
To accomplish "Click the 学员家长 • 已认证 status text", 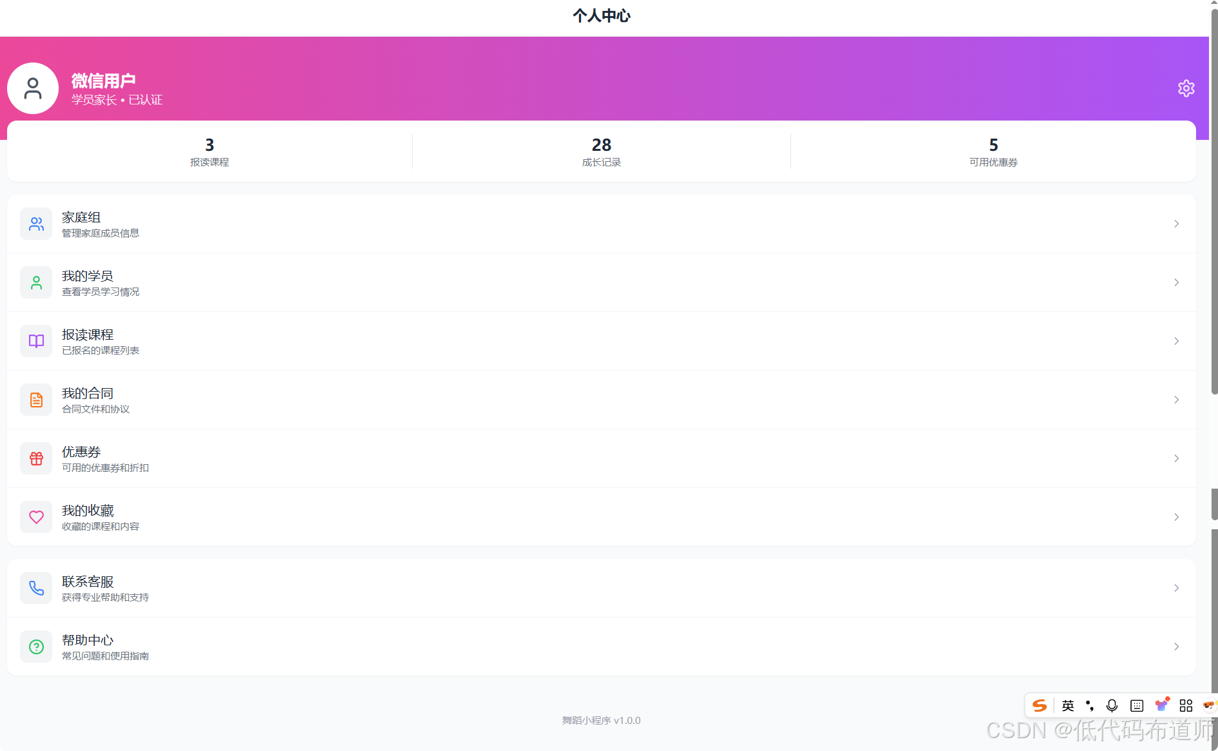I will click(117, 100).
